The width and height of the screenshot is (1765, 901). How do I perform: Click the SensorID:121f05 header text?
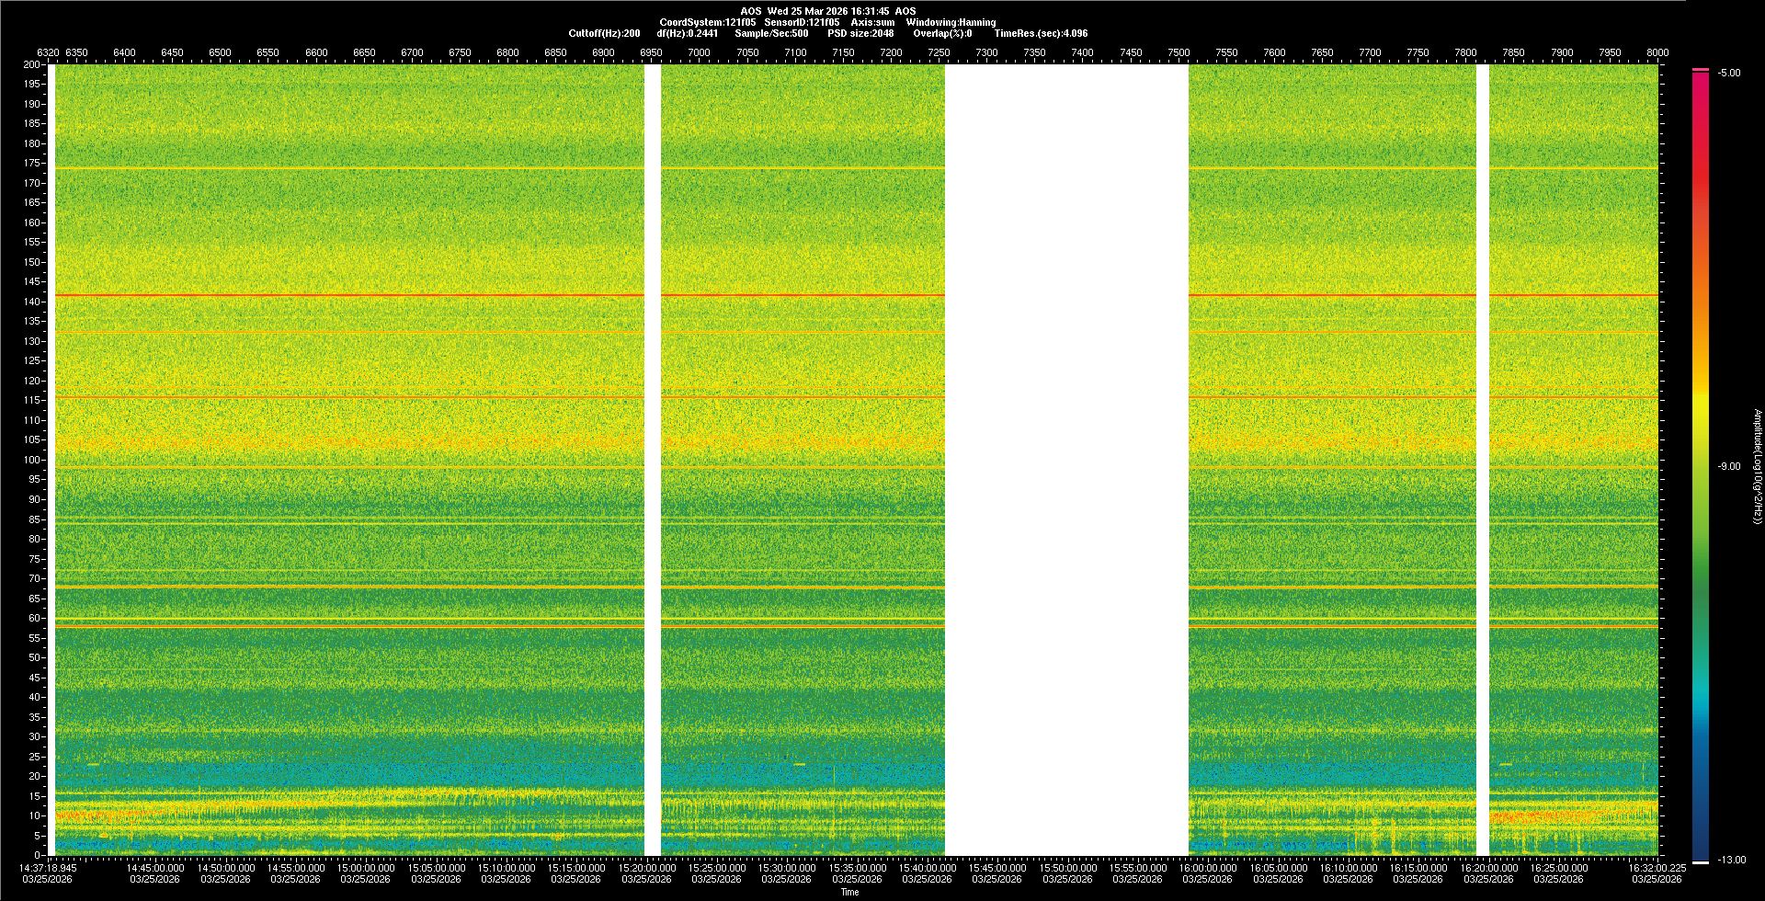pos(802,22)
